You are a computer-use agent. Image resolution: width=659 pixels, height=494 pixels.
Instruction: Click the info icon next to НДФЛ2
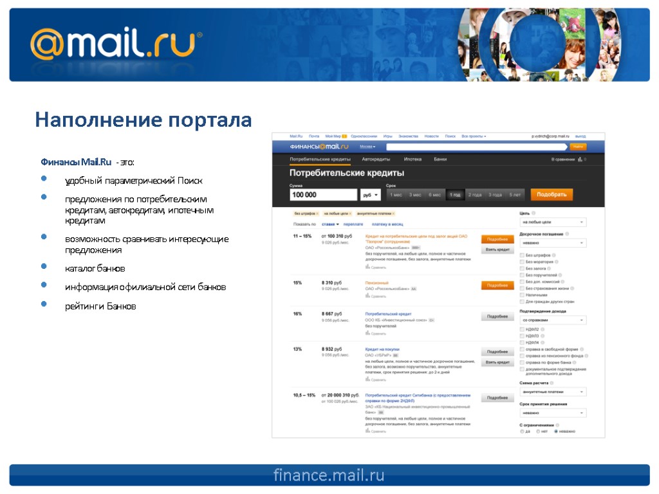pyautogui.click(x=543, y=329)
